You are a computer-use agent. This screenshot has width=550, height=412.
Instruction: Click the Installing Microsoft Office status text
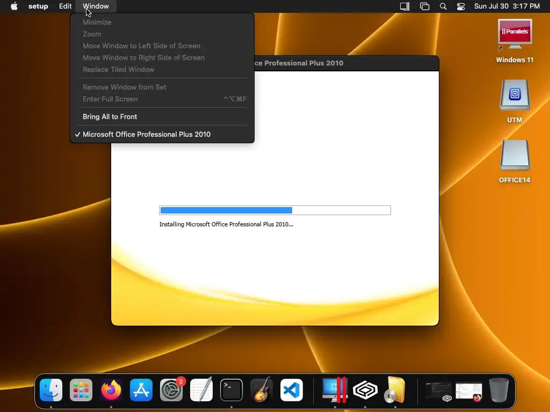click(226, 224)
